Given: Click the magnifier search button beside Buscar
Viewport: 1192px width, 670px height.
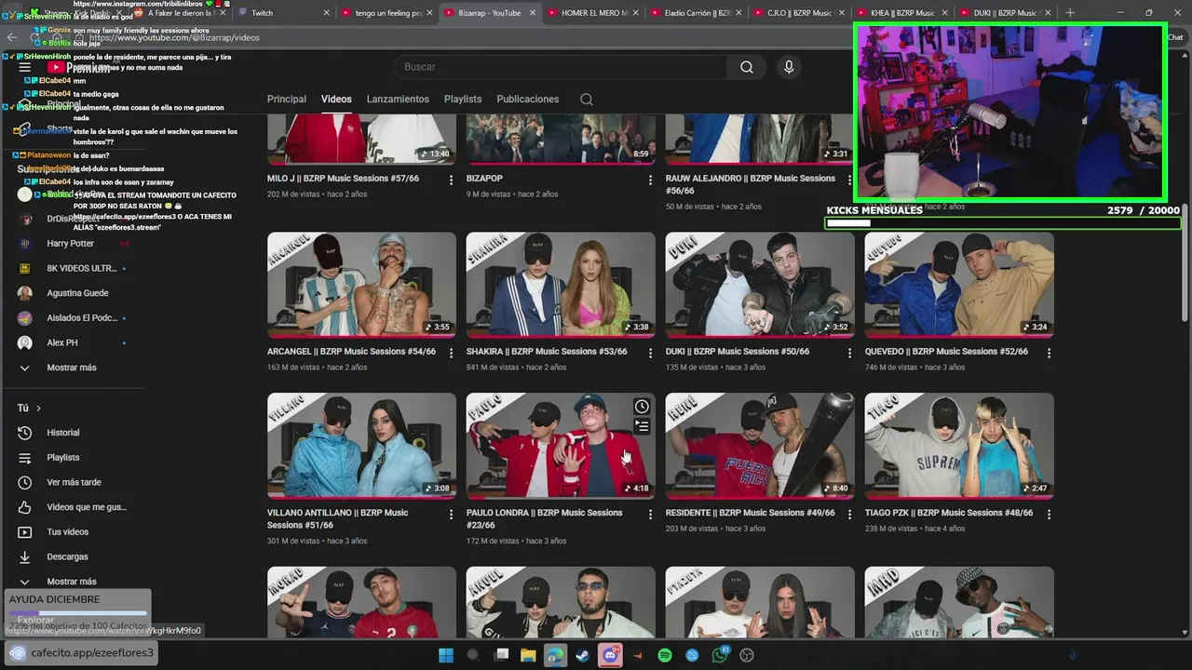Looking at the screenshot, I should tap(746, 67).
